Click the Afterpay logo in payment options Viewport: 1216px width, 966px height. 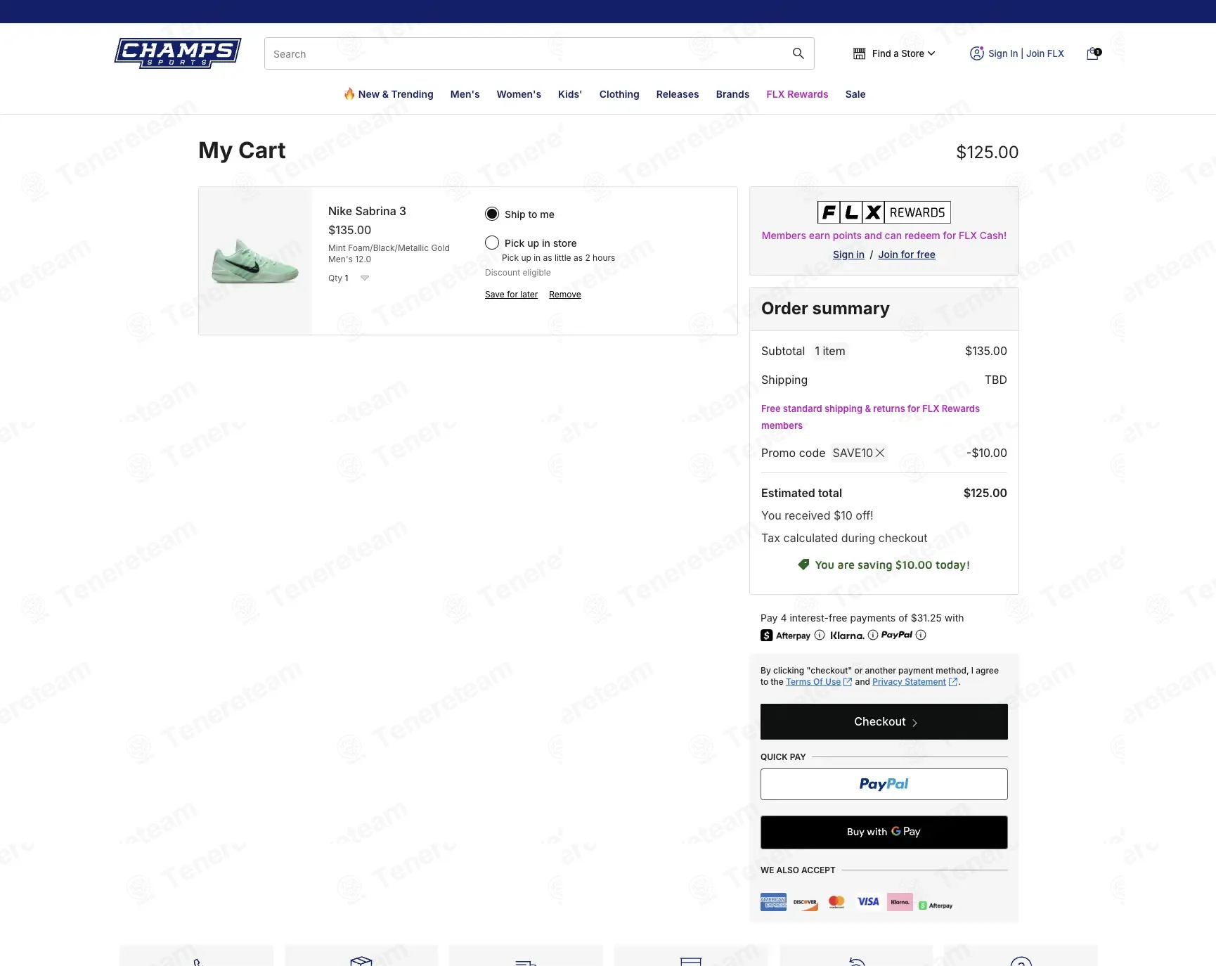click(785, 636)
